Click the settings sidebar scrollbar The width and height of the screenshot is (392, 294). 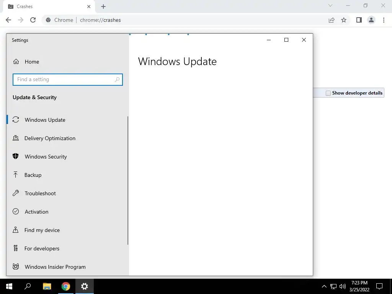pyautogui.click(x=128, y=181)
